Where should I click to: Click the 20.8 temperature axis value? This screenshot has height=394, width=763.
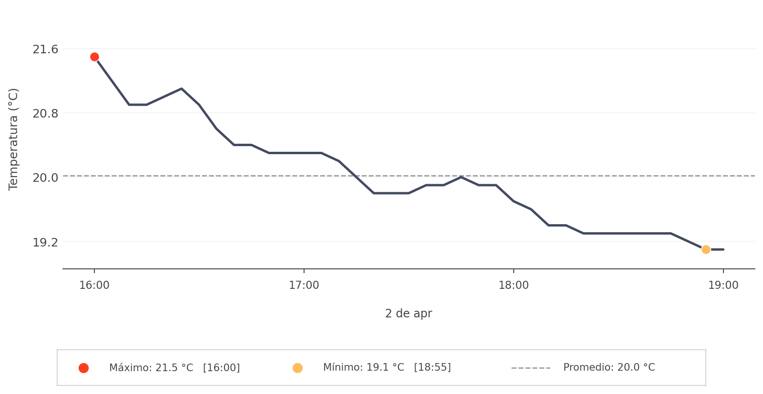pos(45,113)
